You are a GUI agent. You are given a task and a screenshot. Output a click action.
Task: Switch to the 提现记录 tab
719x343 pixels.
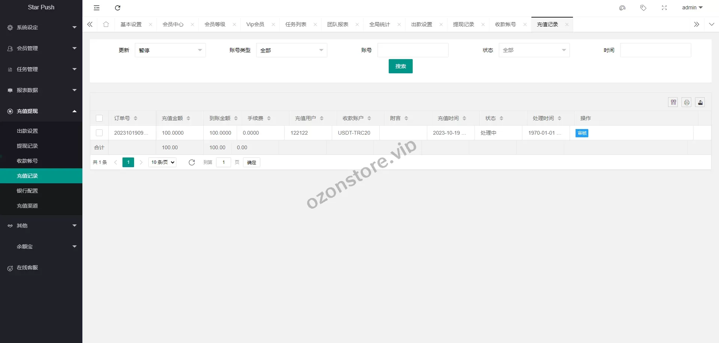click(463, 24)
